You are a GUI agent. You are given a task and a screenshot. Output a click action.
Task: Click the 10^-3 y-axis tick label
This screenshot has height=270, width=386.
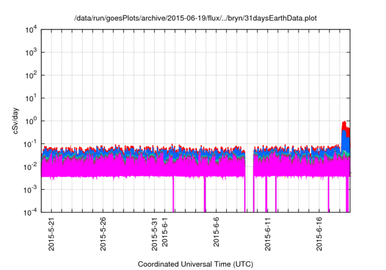(31, 190)
